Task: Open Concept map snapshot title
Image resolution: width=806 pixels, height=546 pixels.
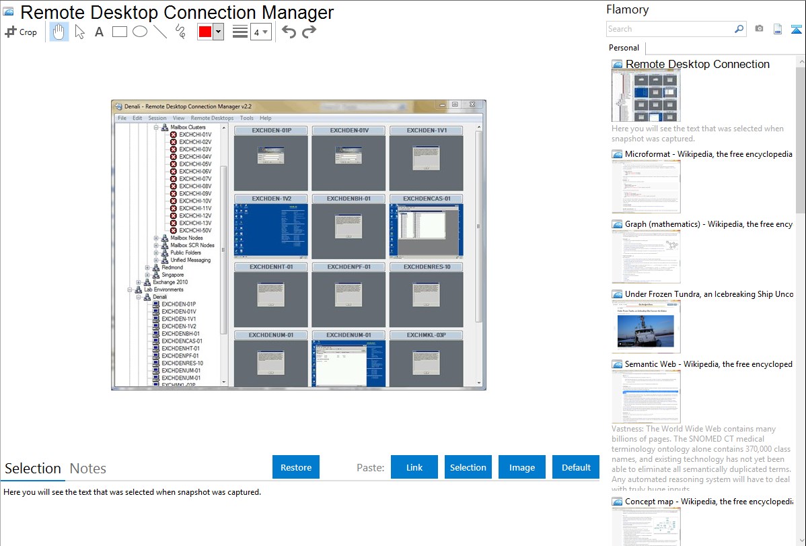Action: tap(709, 501)
